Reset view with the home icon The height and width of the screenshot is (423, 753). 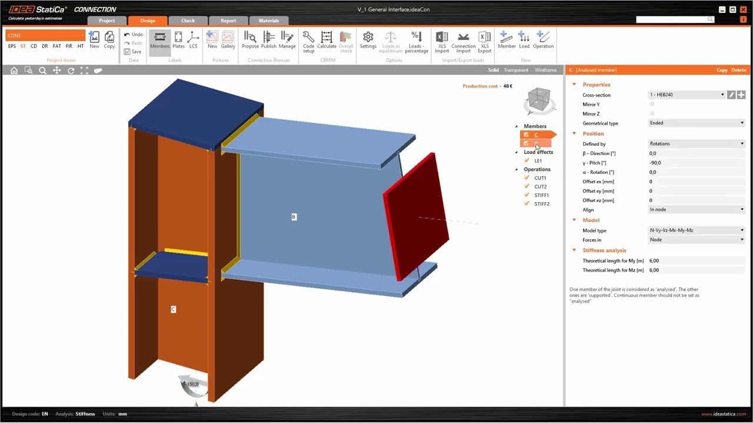14,70
